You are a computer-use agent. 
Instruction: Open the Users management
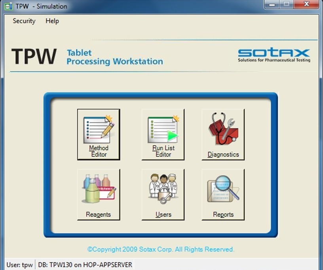tap(163, 194)
